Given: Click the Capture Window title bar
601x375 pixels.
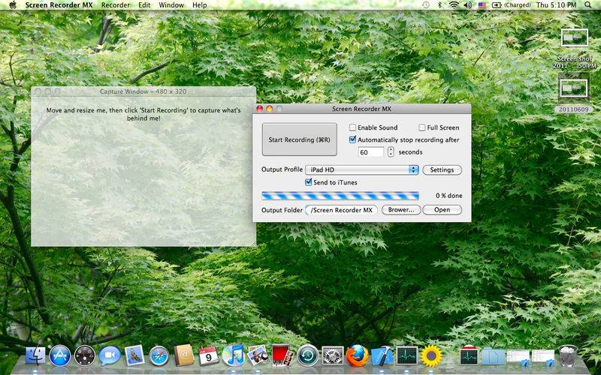Looking at the screenshot, I should click(x=143, y=91).
